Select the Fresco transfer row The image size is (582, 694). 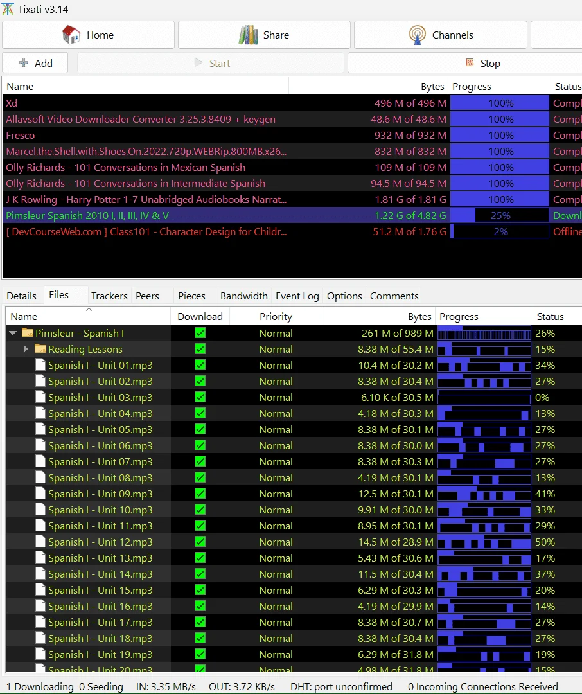coord(291,135)
